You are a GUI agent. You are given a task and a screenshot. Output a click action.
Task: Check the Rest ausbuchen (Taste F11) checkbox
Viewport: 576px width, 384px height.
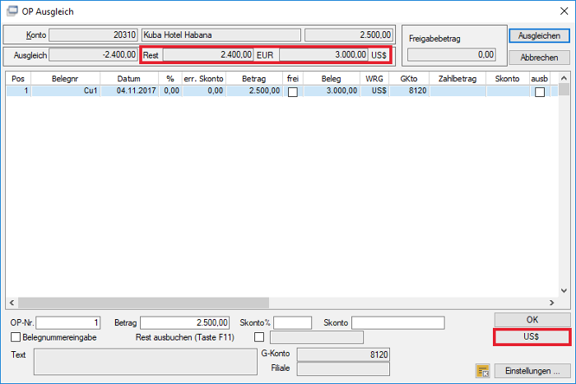tap(259, 337)
